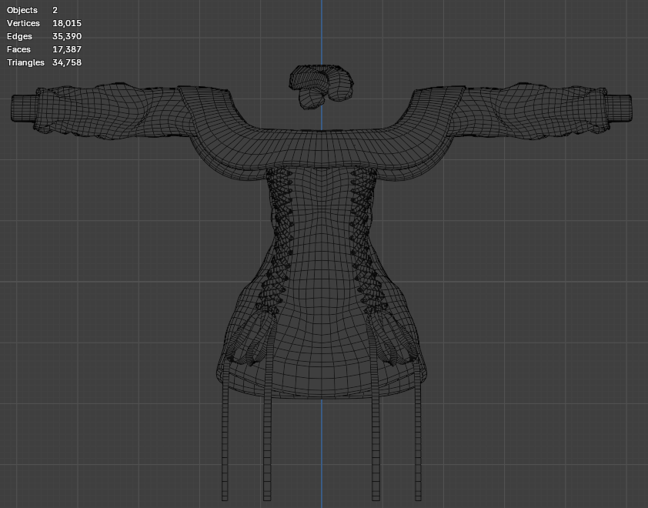Click the Objects count value 2
This screenshot has height=508, width=648.
(55, 10)
